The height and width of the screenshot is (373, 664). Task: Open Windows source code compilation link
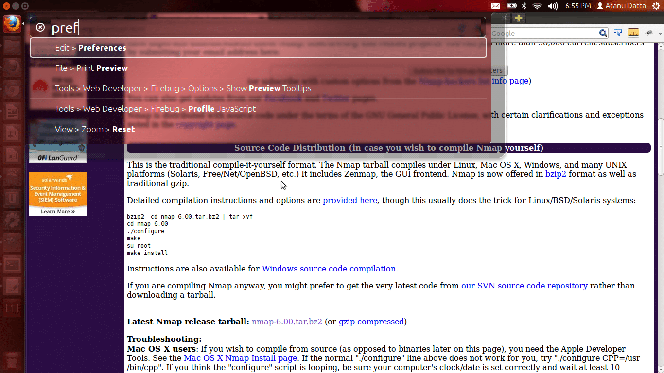[x=329, y=269]
